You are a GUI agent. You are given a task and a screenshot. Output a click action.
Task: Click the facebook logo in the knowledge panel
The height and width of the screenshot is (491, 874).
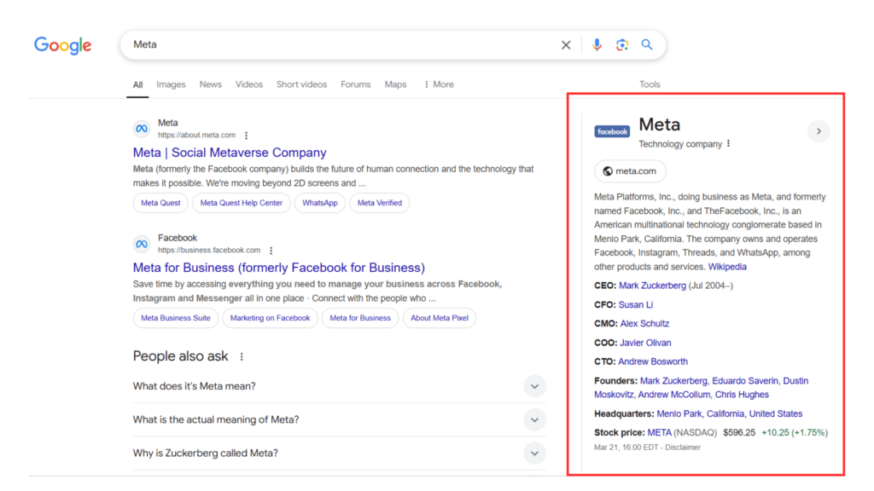612,131
